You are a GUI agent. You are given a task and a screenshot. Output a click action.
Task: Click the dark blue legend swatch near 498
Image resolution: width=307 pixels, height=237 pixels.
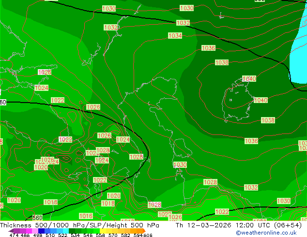pyautogui.click(x=41, y=231)
